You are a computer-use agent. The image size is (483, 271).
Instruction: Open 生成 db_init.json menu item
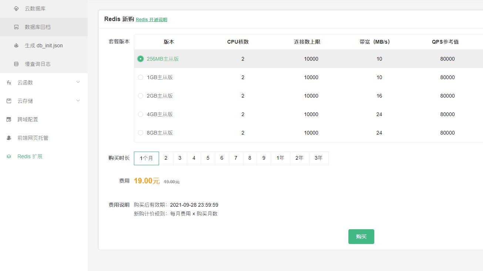[x=44, y=45]
